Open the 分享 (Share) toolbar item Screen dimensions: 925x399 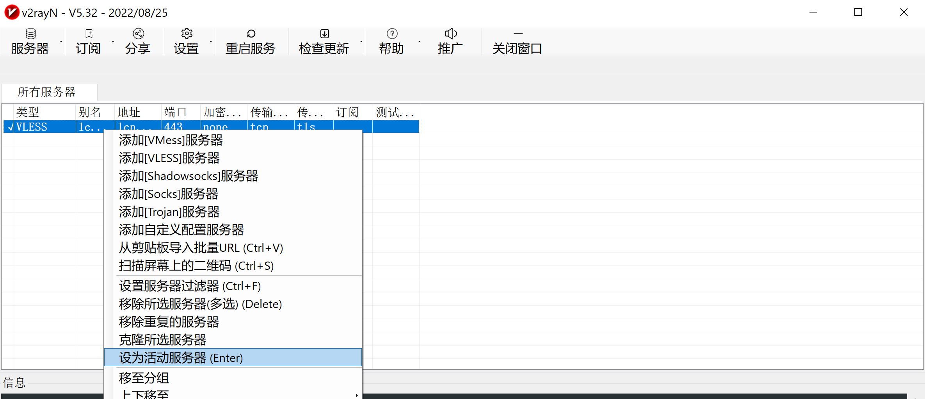point(138,42)
